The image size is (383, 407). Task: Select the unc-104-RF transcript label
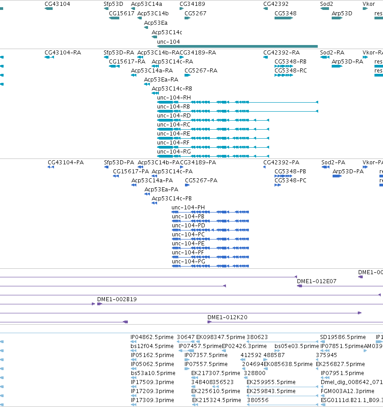coord(173,143)
